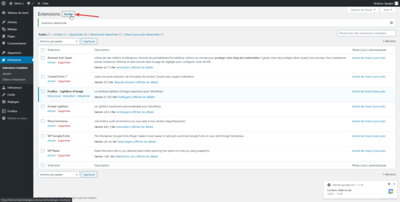Tick the Akismet Anti-Spam checkbox
This screenshot has width=400, height=202.
pyautogui.click(x=42, y=58)
